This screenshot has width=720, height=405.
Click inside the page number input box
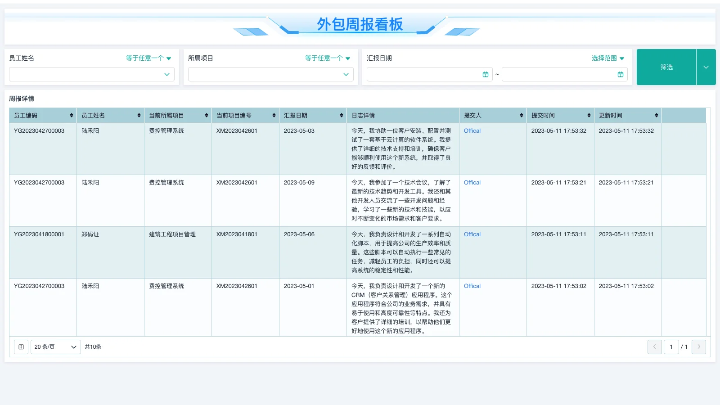coord(671,347)
